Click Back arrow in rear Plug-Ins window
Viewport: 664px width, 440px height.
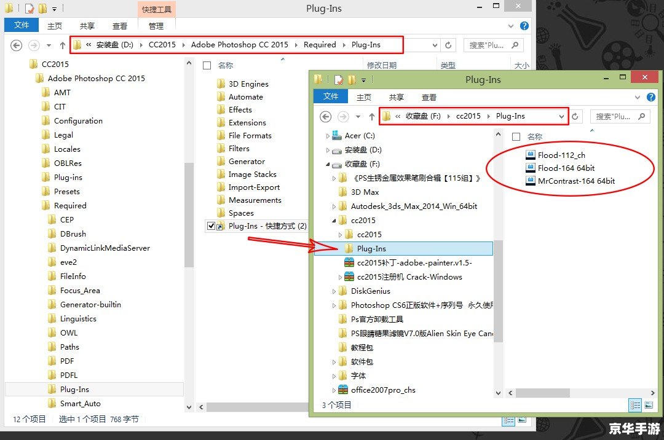point(16,45)
